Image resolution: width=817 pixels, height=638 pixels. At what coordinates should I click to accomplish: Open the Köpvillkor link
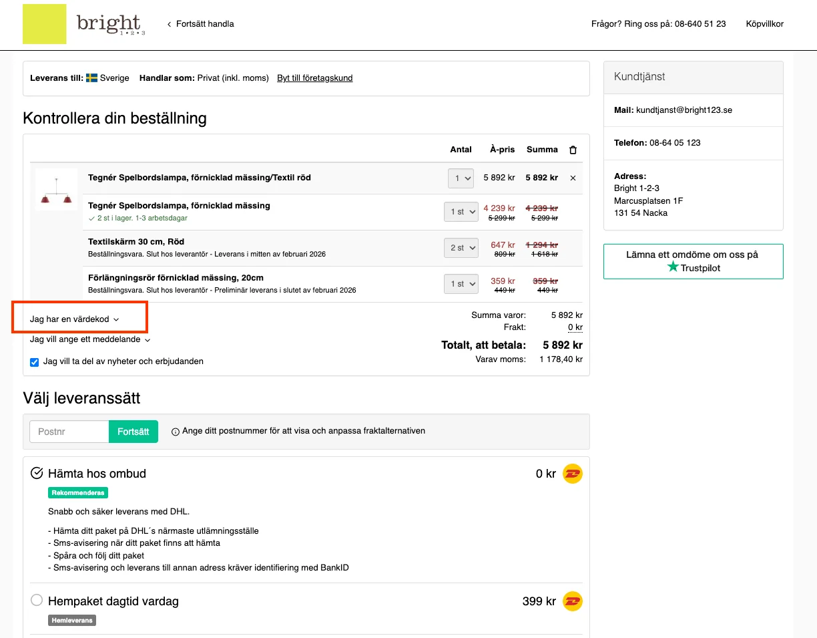[765, 24]
